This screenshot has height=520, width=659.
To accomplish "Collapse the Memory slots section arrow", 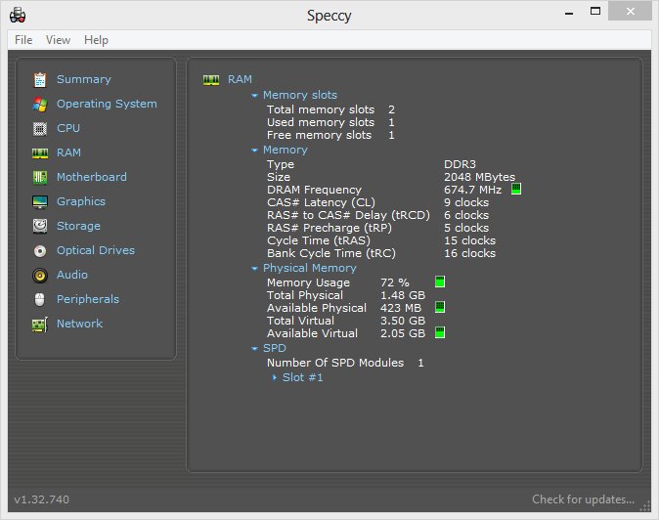I will pyautogui.click(x=254, y=96).
